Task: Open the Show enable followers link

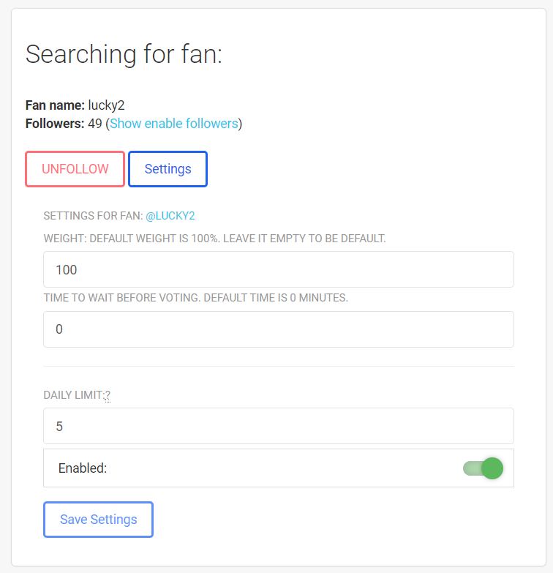Action: point(174,124)
